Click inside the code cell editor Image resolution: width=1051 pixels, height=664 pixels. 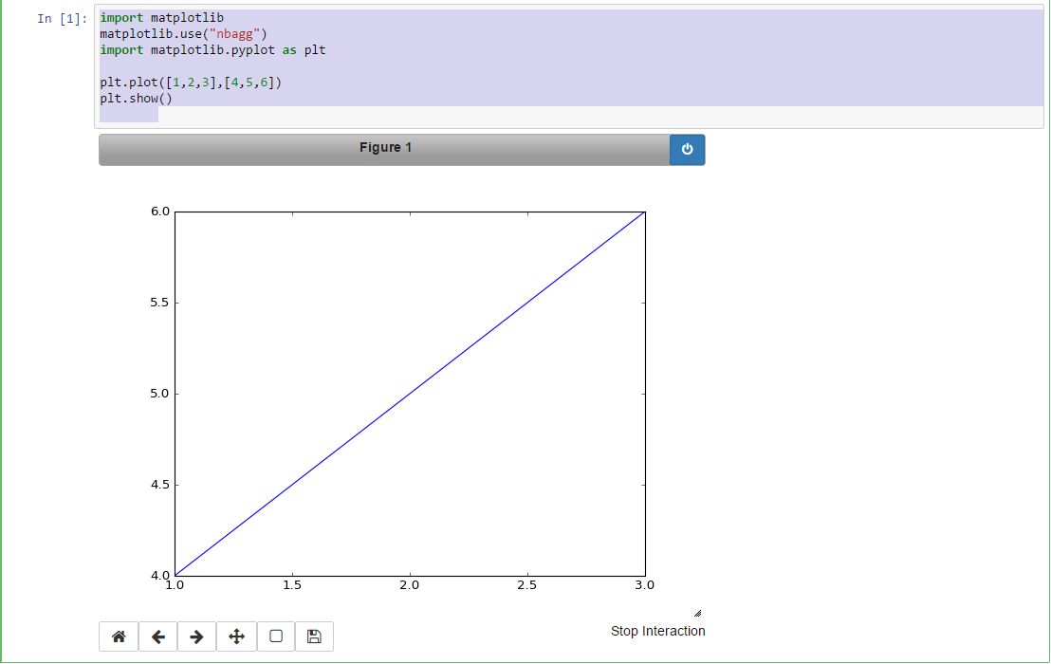(x=568, y=65)
